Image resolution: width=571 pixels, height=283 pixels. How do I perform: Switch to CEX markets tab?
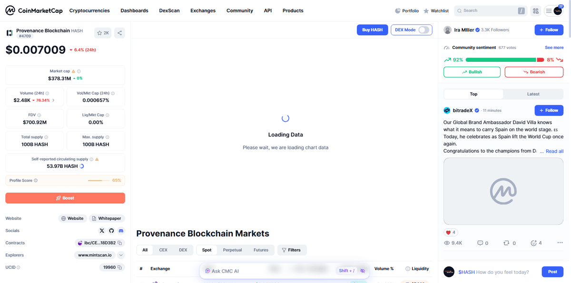tap(163, 250)
